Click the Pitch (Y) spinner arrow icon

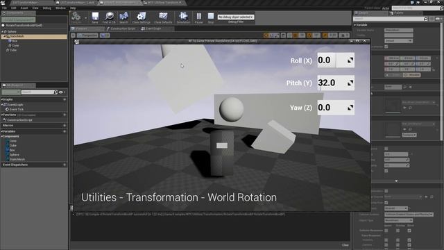click(x=350, y=83)
